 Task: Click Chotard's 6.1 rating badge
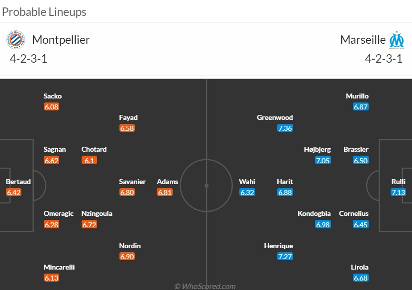pyautogui.click(x=90, y=160)
